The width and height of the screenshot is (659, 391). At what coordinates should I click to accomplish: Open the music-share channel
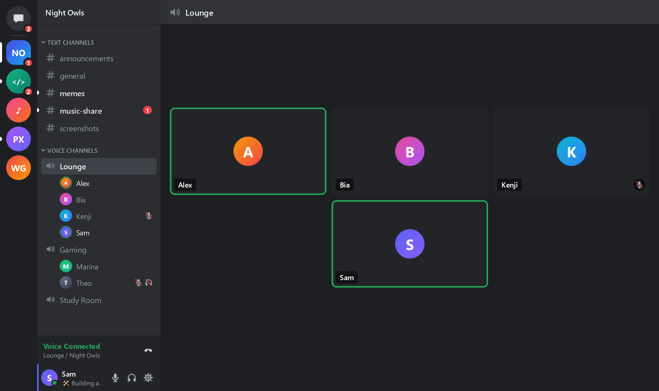[x=99, y=111]
